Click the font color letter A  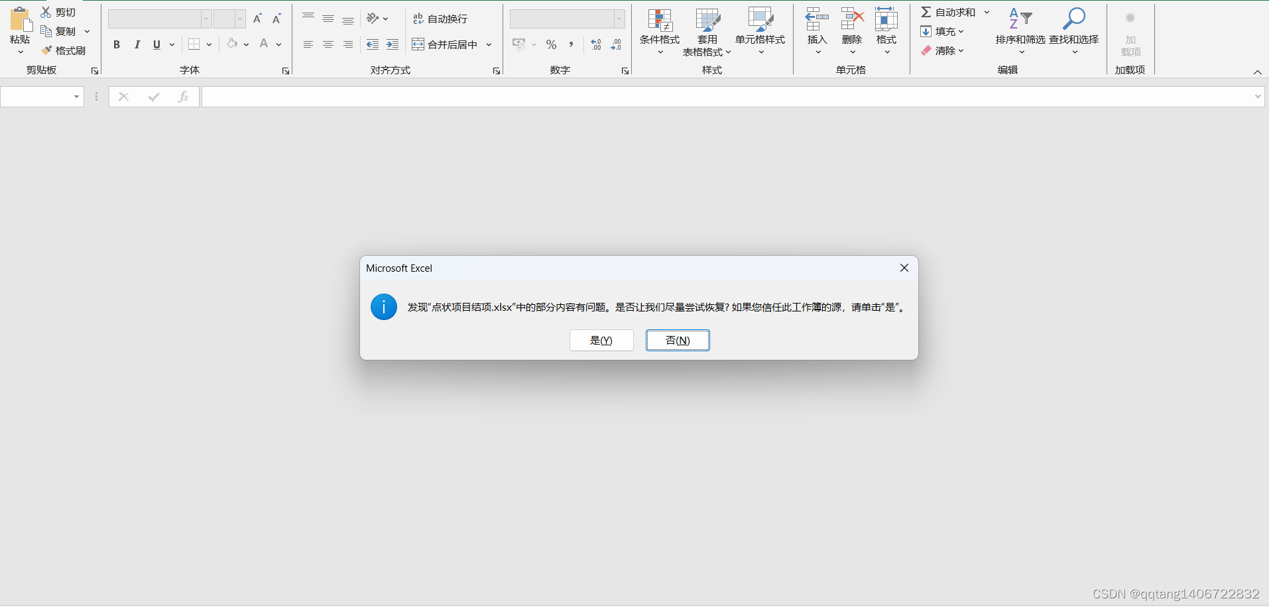[x=264, y=44]
